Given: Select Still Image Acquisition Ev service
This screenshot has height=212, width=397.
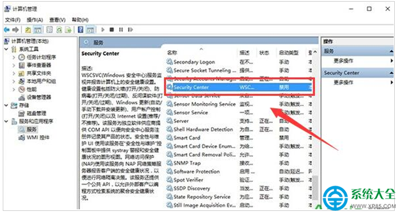Looking at the screenshot, I should point(239,205).
